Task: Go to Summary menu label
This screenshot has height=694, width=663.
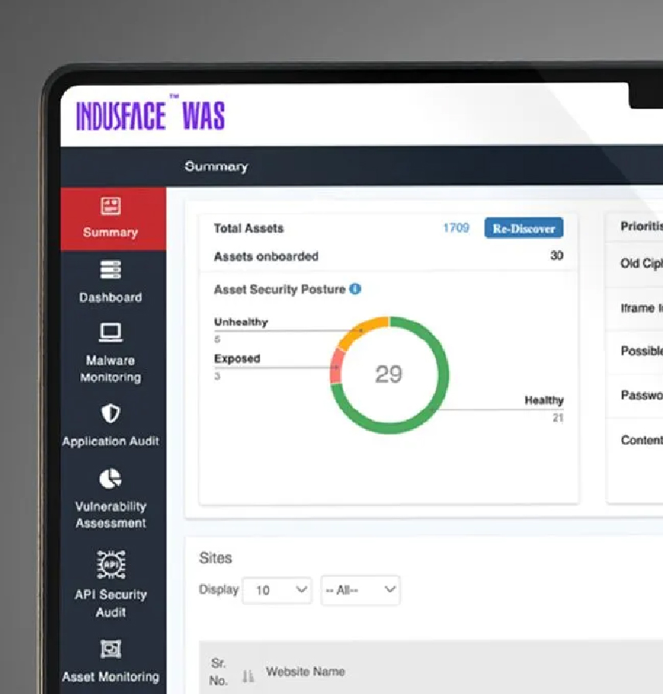Action: click(111, 232)
